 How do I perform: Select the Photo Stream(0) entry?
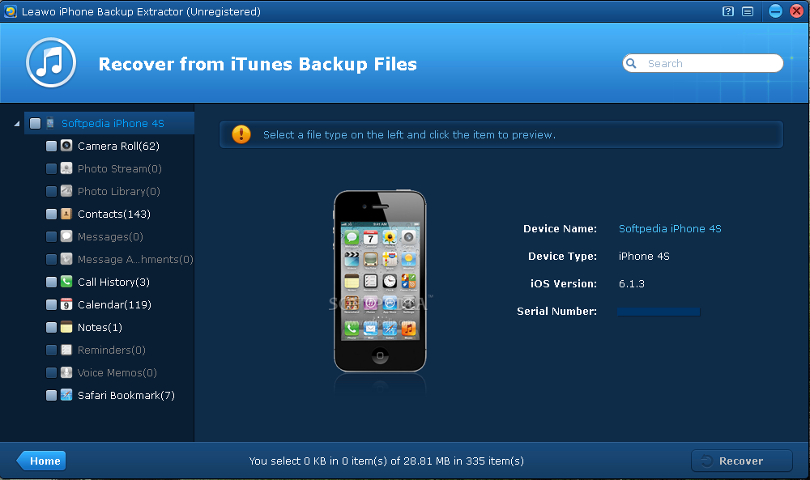[120, 169]
